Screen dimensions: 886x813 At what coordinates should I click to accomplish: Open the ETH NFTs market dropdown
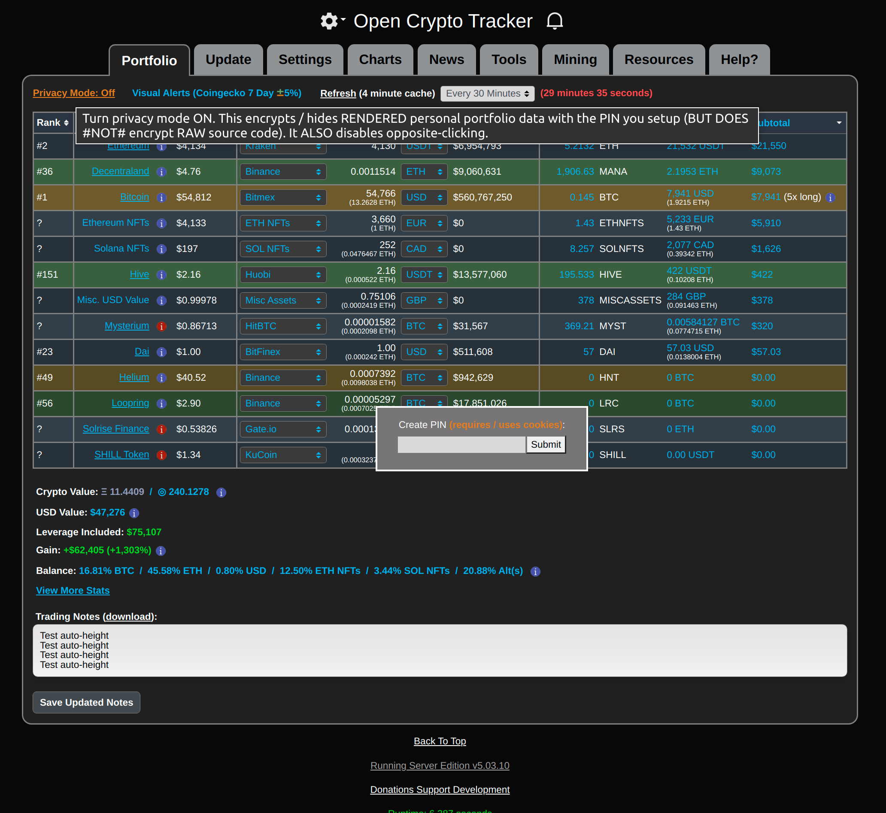pyautogui.click(x=283, y=223)
